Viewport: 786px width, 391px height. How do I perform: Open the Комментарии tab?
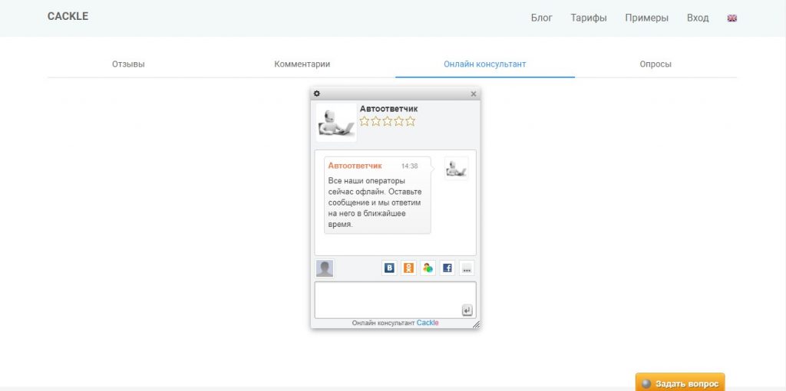[x=302, y=64]
